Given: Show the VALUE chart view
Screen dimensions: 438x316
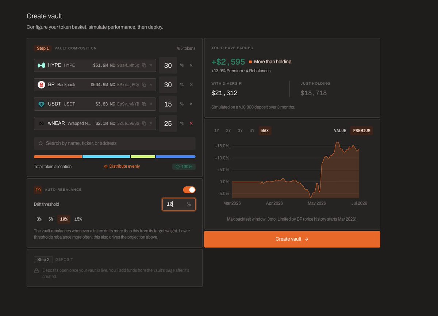Looking at the screenshot, I should point(340,131).
